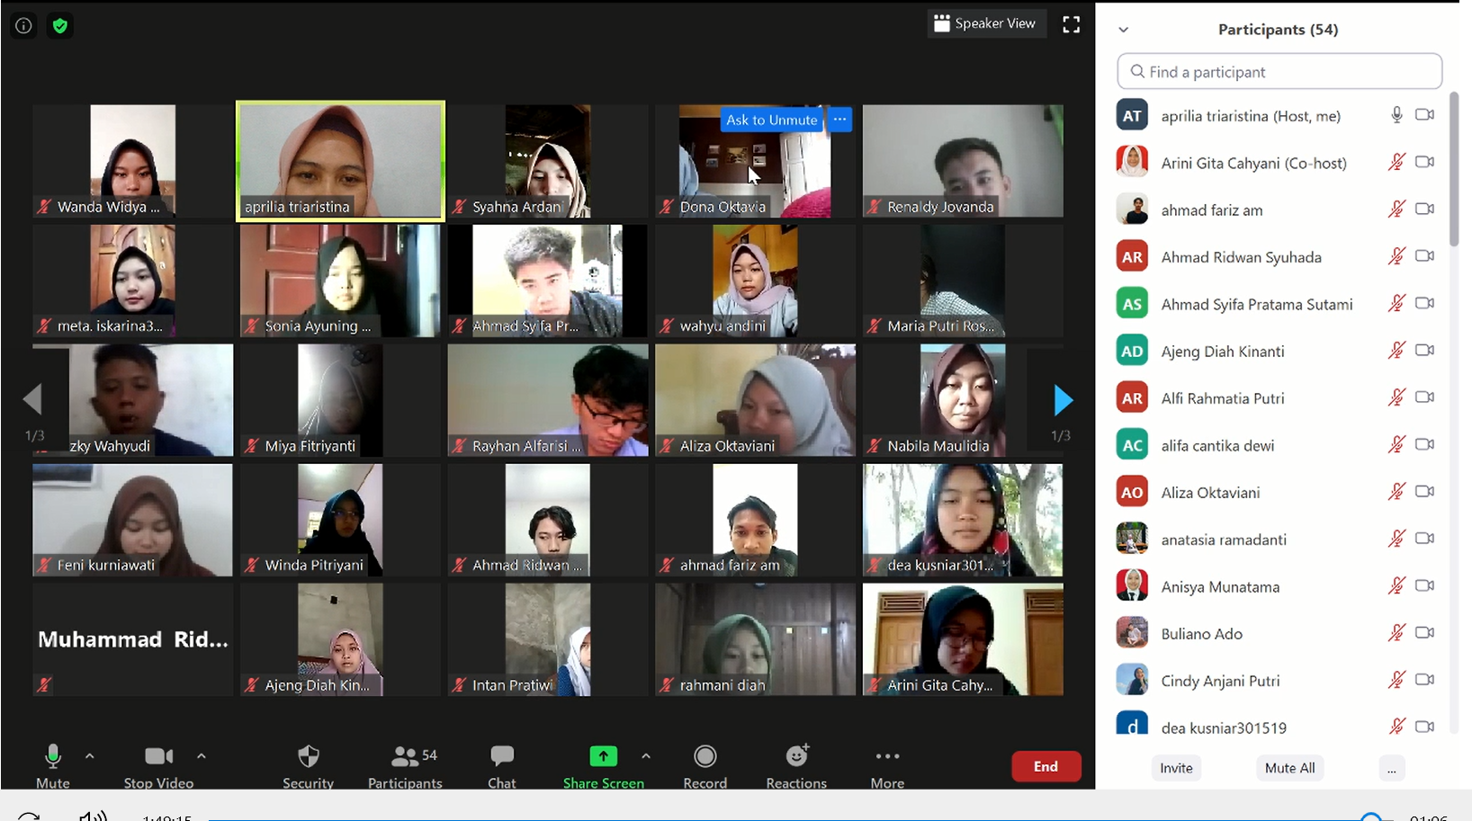Open the Reactions menu
This screenshot has width=1472, height=821.
pyautogui.click(x=796, y=765)
